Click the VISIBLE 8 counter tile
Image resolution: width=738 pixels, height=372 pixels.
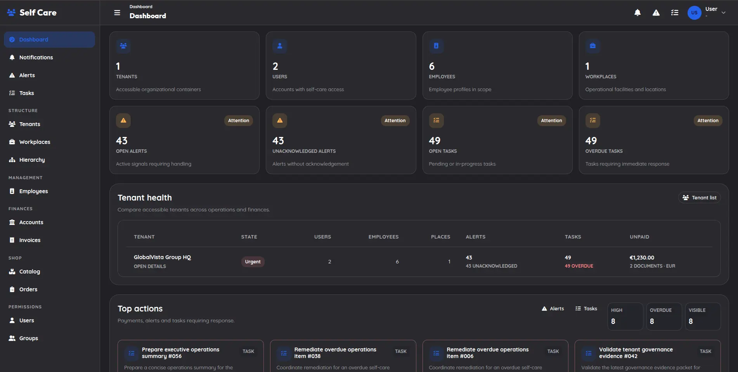pyautogui.click(x=703, y=317)
